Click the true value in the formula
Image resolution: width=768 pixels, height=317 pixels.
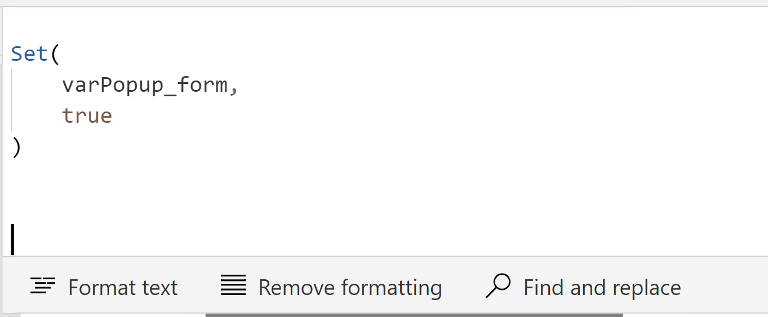click(87, 115)
